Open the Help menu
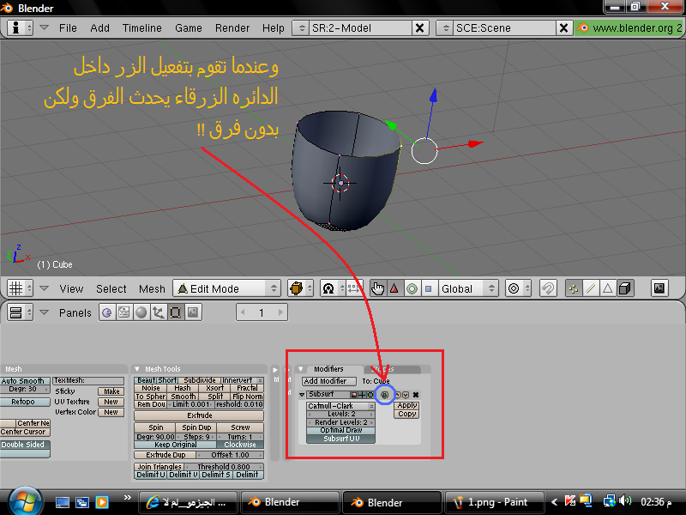This screenshot has width=686, height=515. (x=273, y=28)
